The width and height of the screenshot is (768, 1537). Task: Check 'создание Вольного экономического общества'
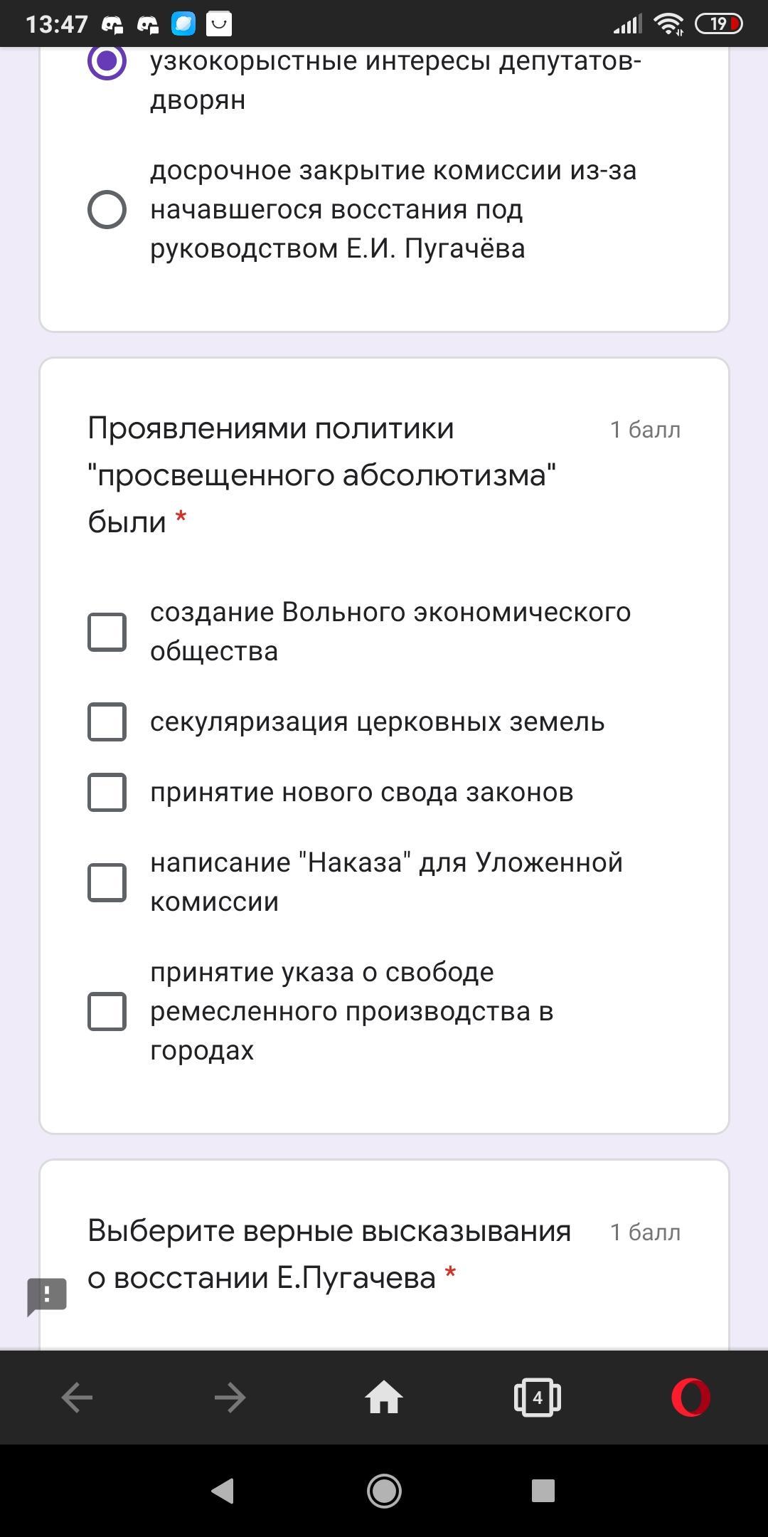(x=107, y=632)
